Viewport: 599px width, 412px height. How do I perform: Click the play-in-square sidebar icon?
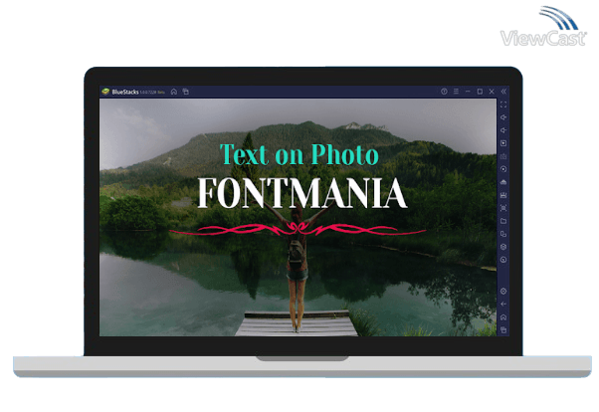[503, 143]
